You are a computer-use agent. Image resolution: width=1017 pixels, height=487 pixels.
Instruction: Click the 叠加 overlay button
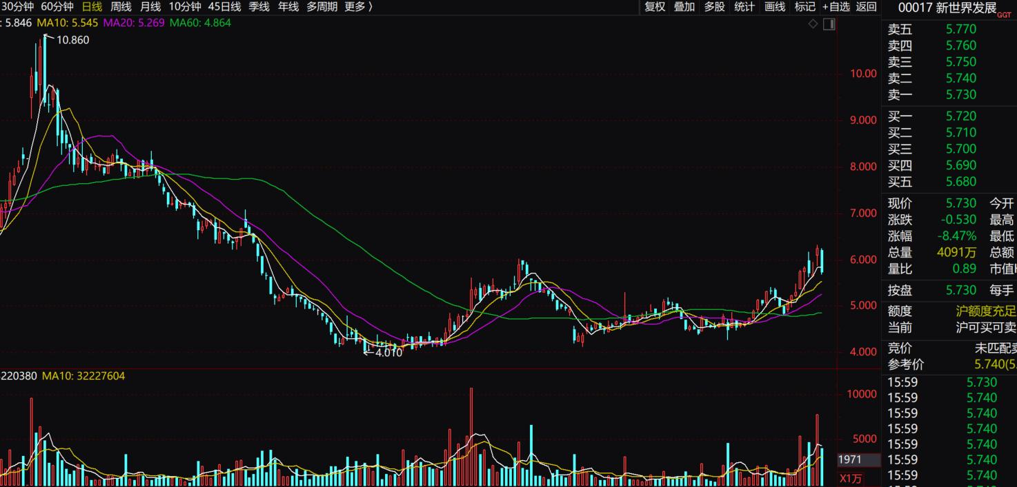(x=684, y=7)
